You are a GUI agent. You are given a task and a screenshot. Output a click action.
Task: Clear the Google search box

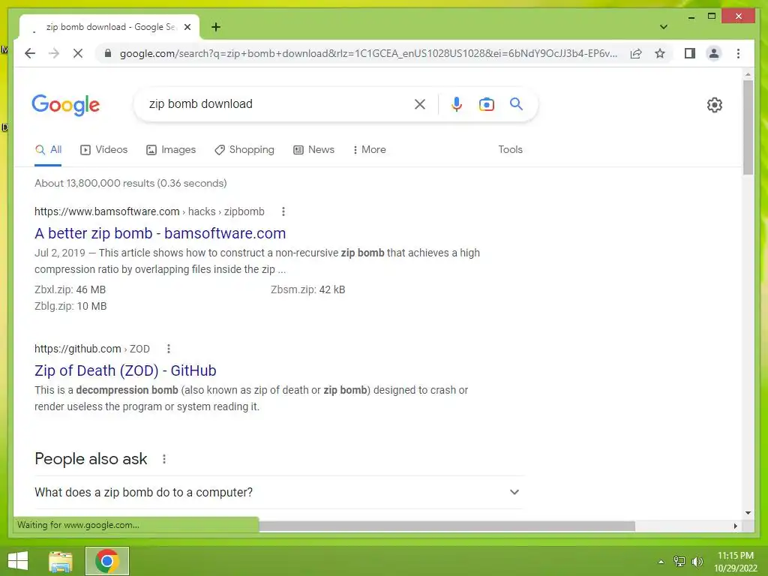[x=420, y=103]
